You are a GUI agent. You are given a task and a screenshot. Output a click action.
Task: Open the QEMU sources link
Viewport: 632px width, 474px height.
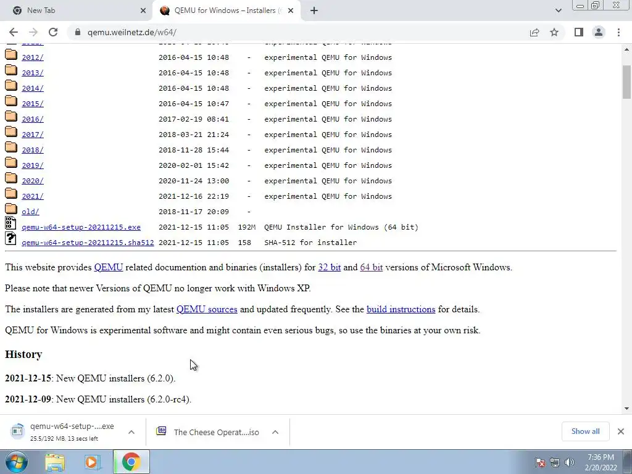(x=207, y=309)
